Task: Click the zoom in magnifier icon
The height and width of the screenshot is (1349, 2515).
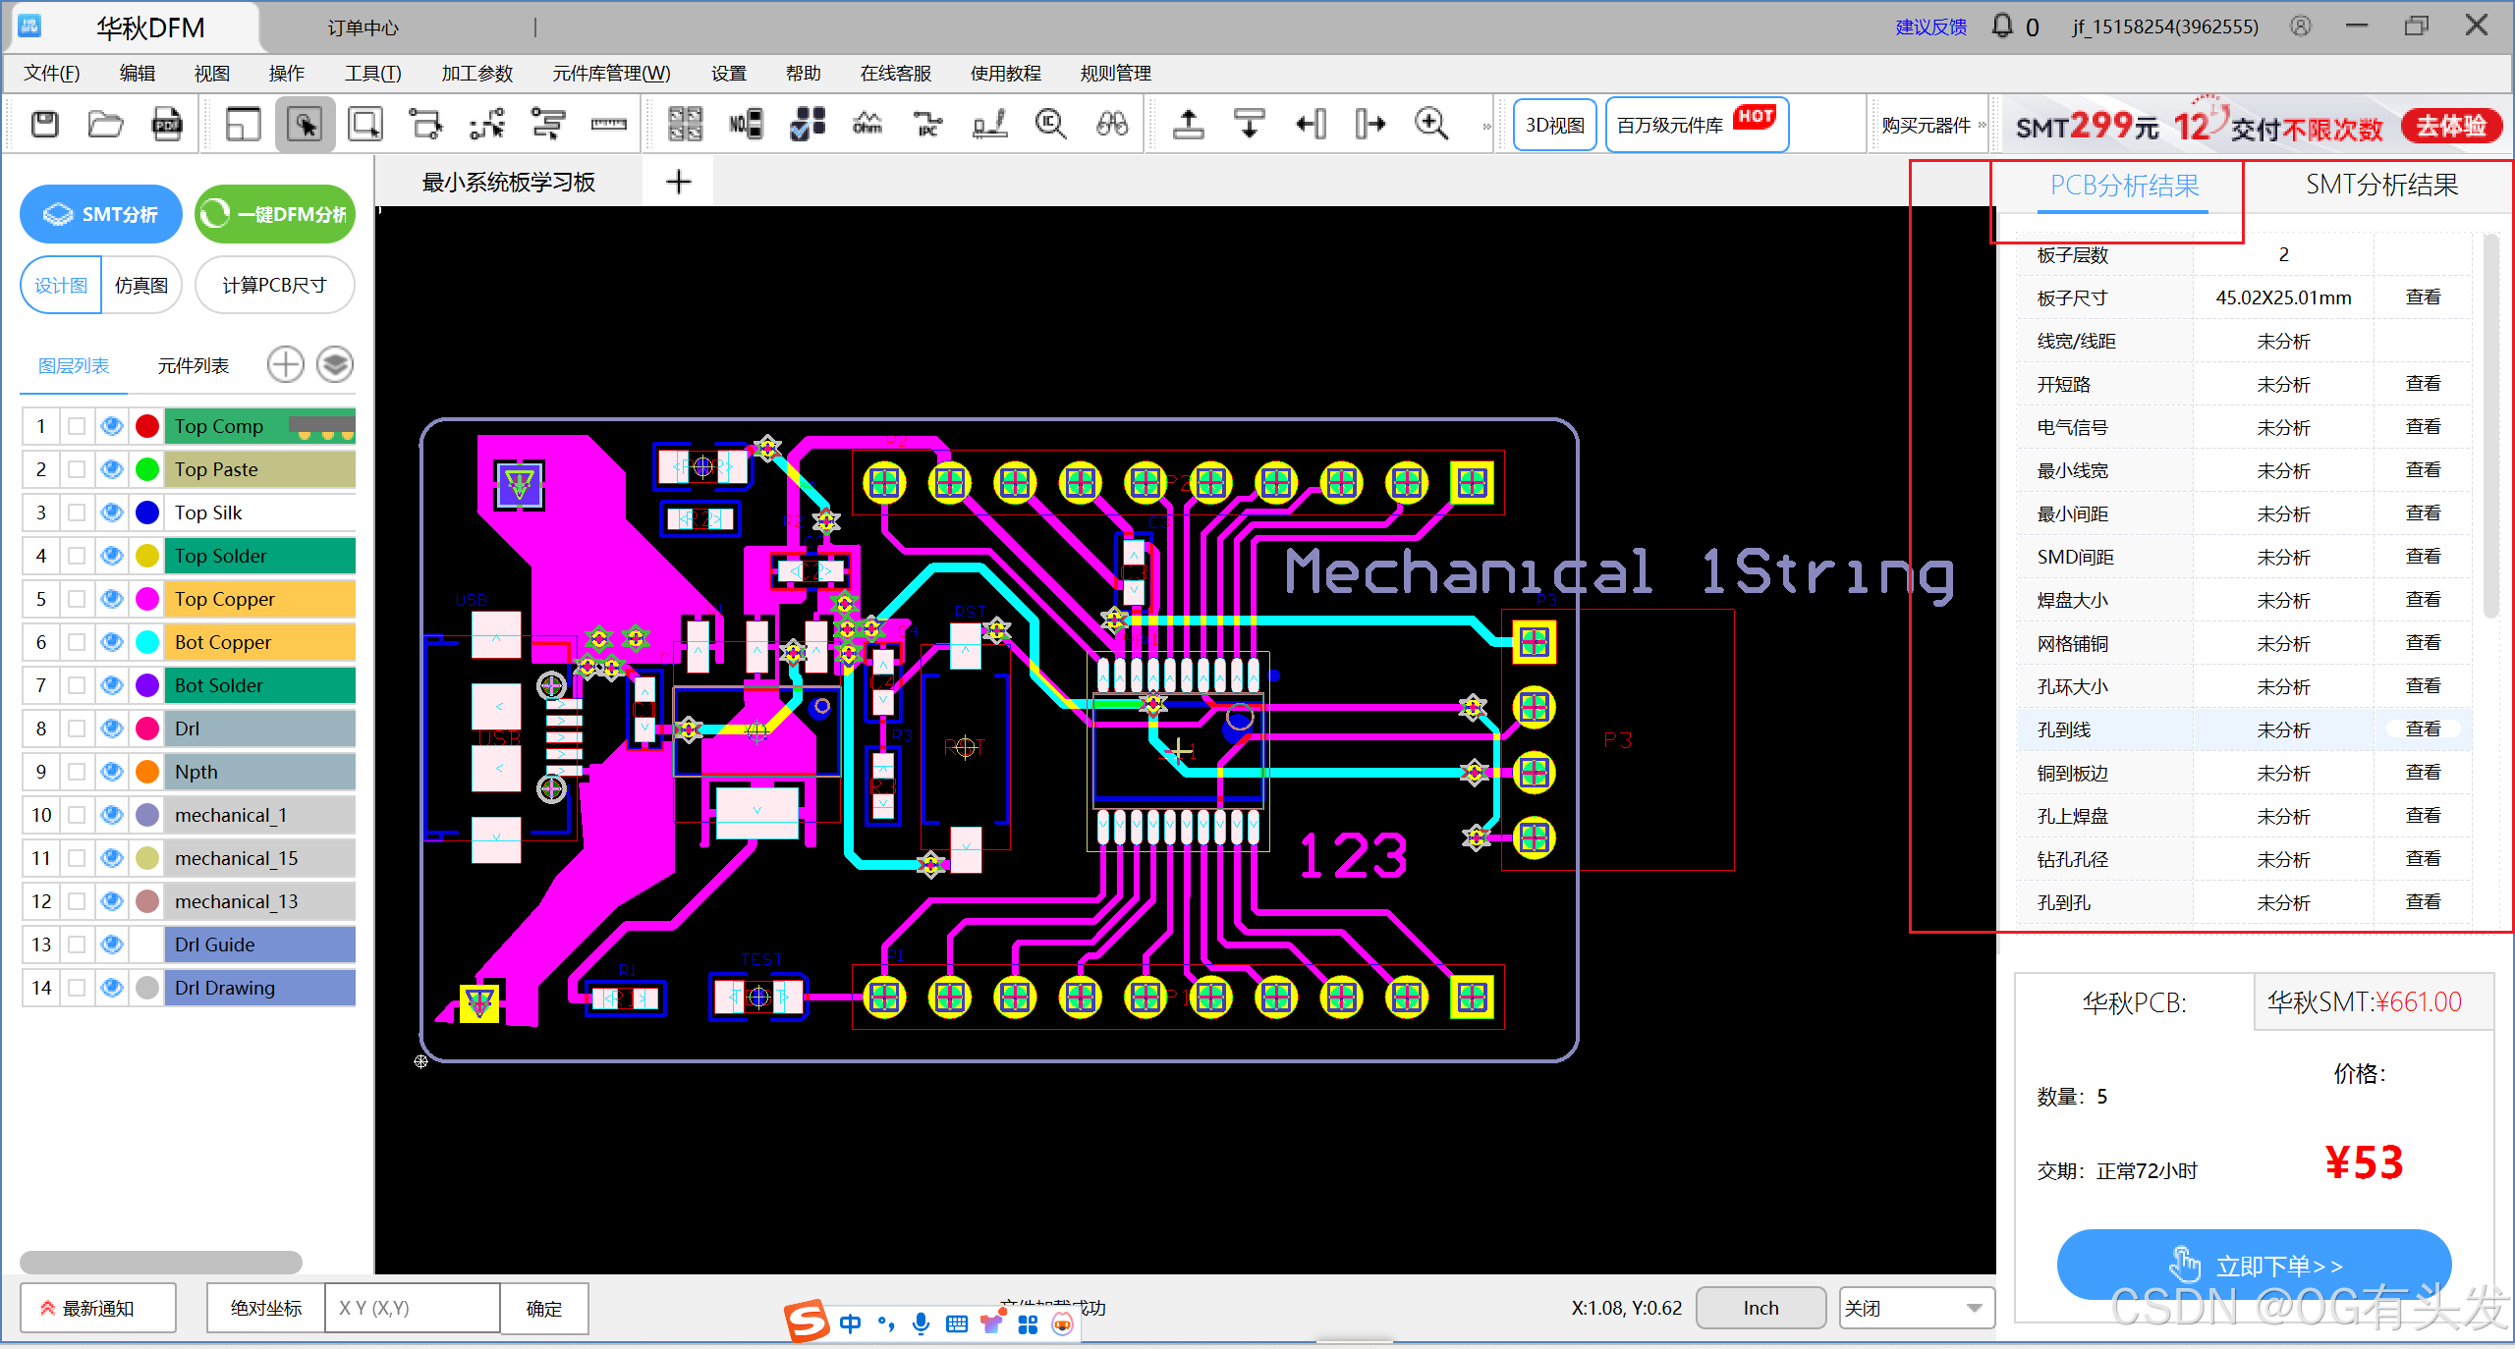Action: pos(1431,125)
